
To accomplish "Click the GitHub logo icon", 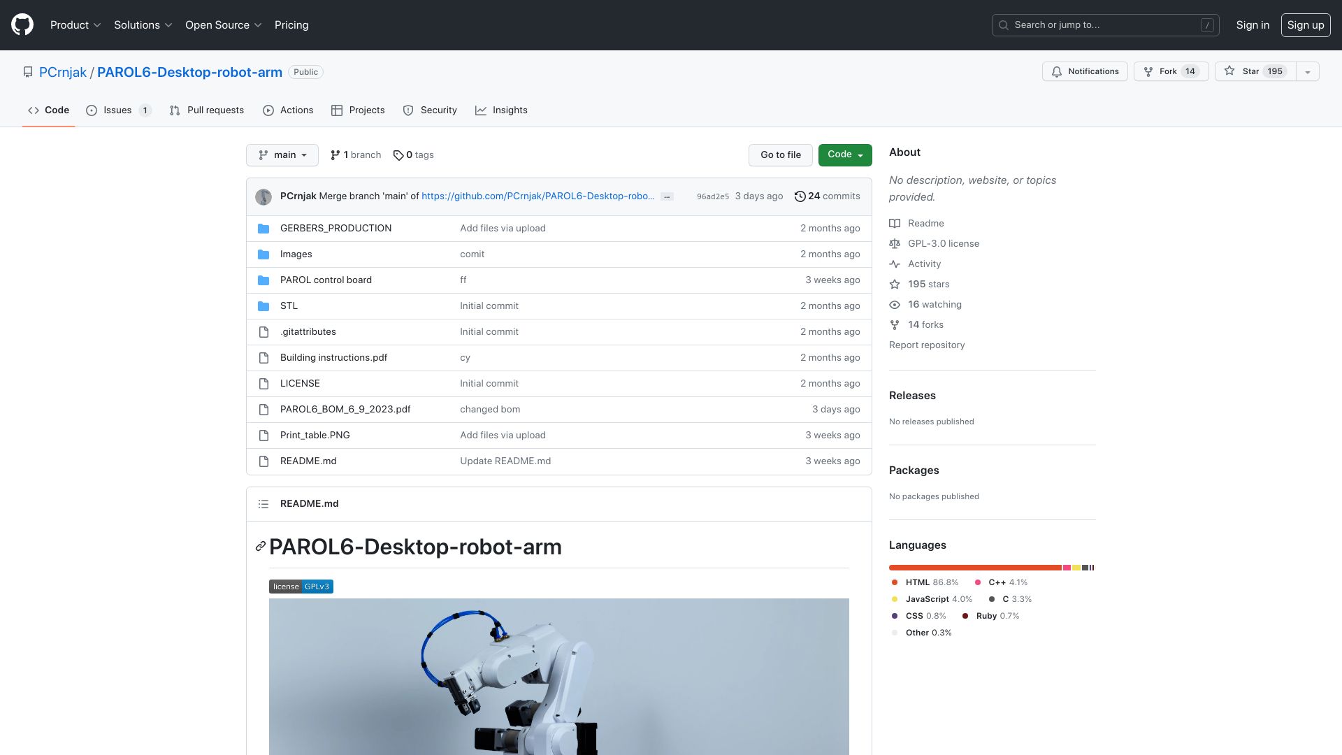I will [22, 24].
